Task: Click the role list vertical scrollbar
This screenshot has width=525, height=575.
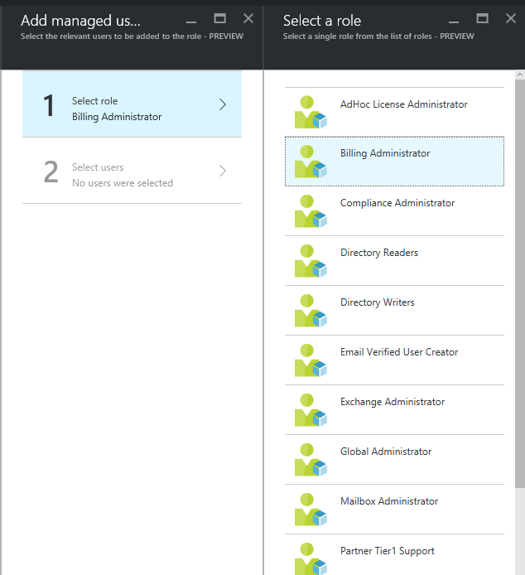Action: 520,283
